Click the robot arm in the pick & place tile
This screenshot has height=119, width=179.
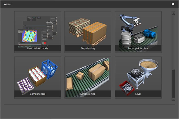tap(127, 21)
